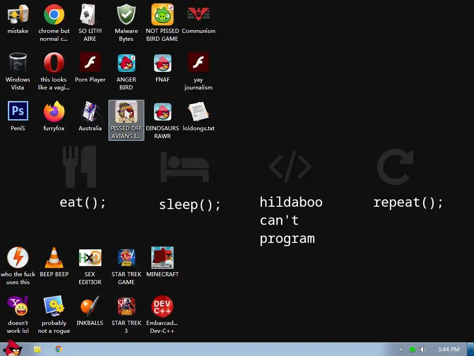Click the 3:44 PM taskbar clock

[x=449, y=350]
